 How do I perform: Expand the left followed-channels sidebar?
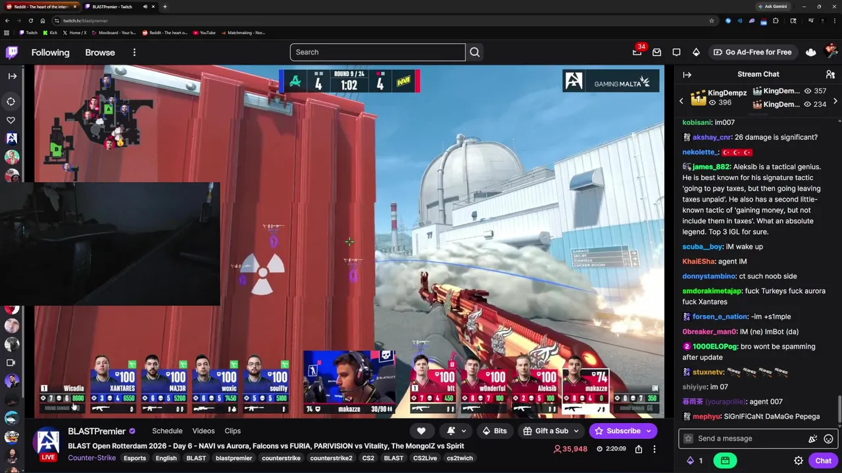tap(12, 76)
